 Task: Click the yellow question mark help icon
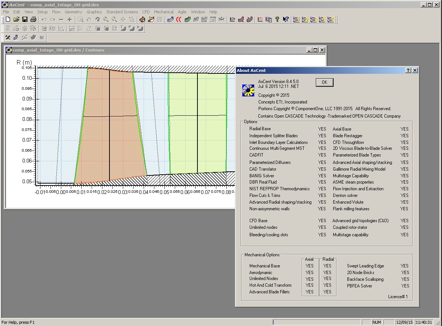point(277,20)
